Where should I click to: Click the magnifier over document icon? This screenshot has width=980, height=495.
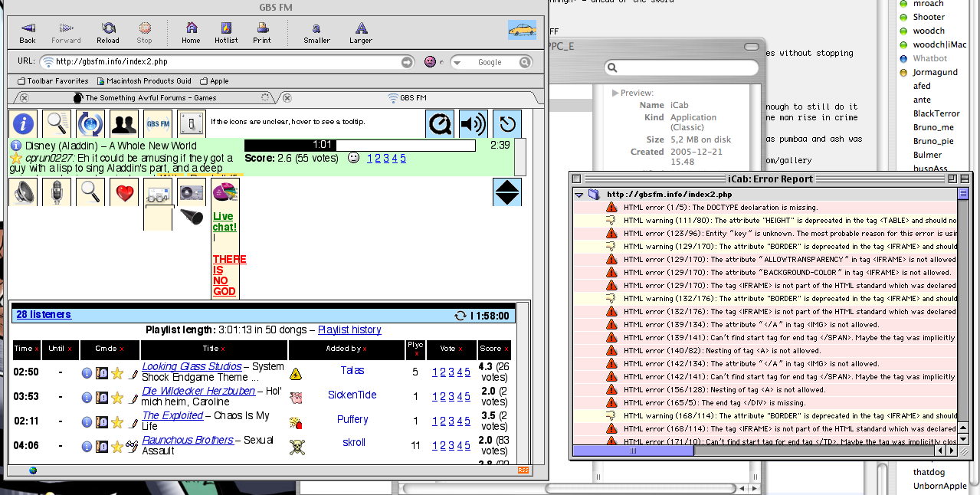(57, 123)
